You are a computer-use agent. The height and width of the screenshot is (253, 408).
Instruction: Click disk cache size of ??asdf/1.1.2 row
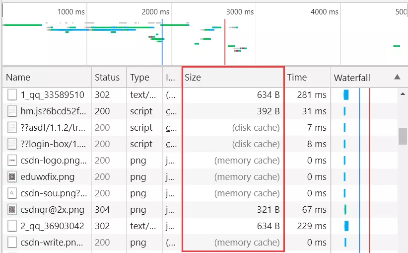coord(256,128)
